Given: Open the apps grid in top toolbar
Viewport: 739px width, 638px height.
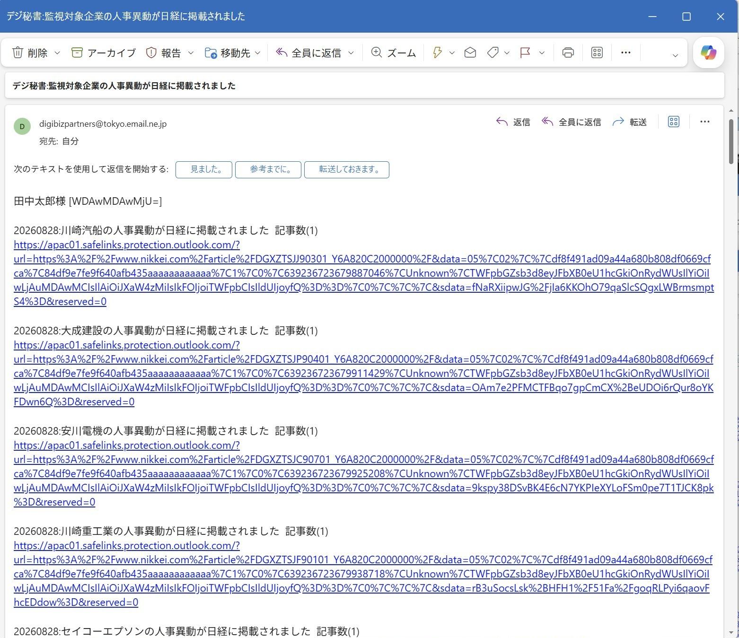Looking at the screenshot, I should point(597,52).
